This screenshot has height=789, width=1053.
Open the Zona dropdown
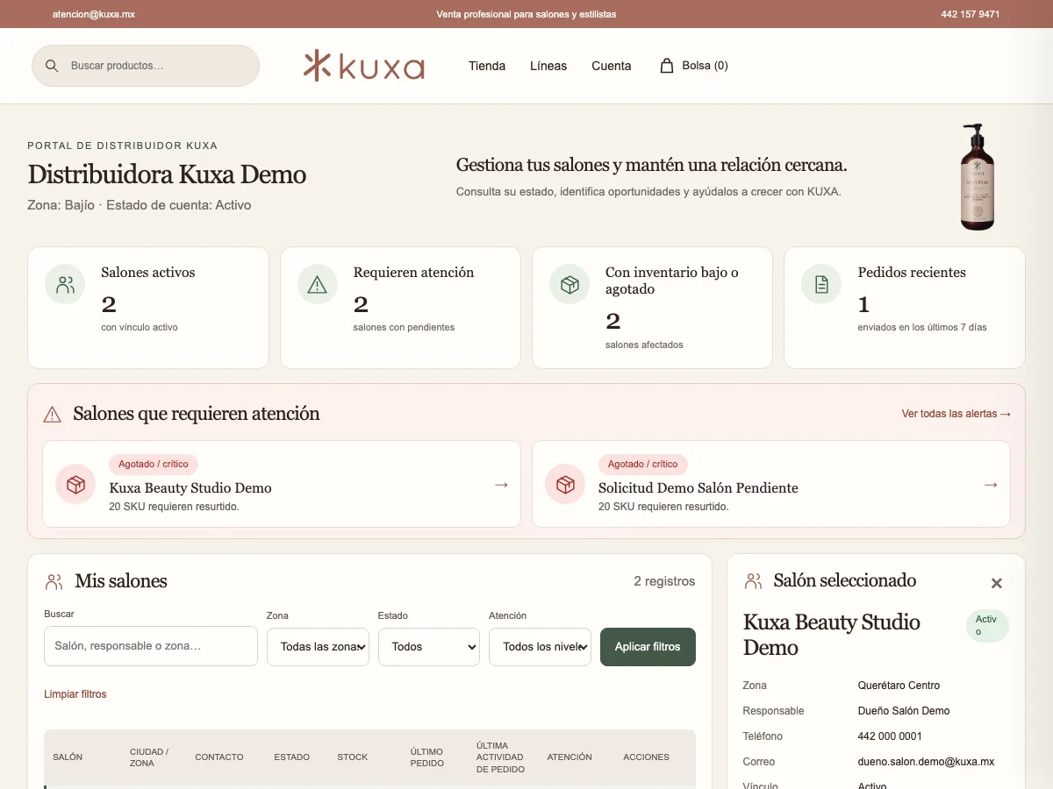tap(318, 647)
